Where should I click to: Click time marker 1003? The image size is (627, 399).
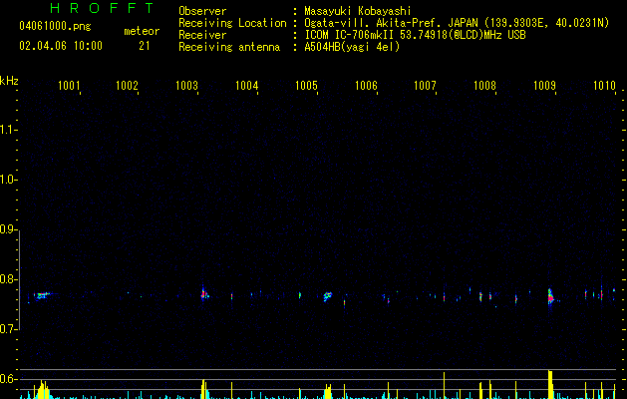pyautogui.click(x=186, y=86)
